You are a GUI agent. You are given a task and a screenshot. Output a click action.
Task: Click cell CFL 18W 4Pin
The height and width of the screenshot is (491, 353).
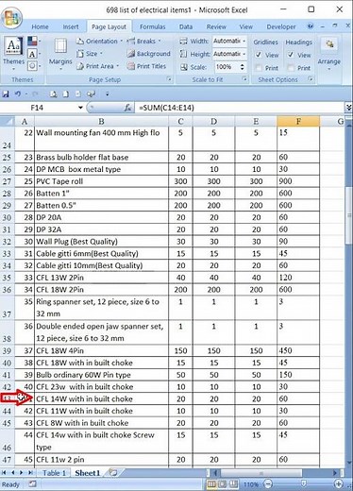coord(101,350)
